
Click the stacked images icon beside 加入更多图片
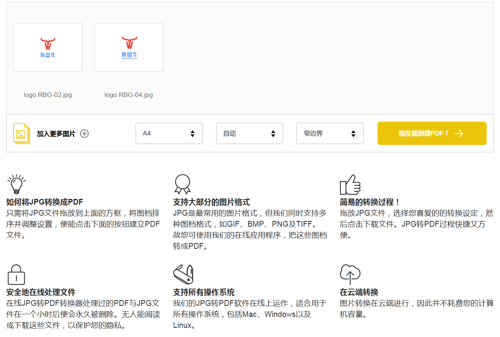click(x=21, y=134)
